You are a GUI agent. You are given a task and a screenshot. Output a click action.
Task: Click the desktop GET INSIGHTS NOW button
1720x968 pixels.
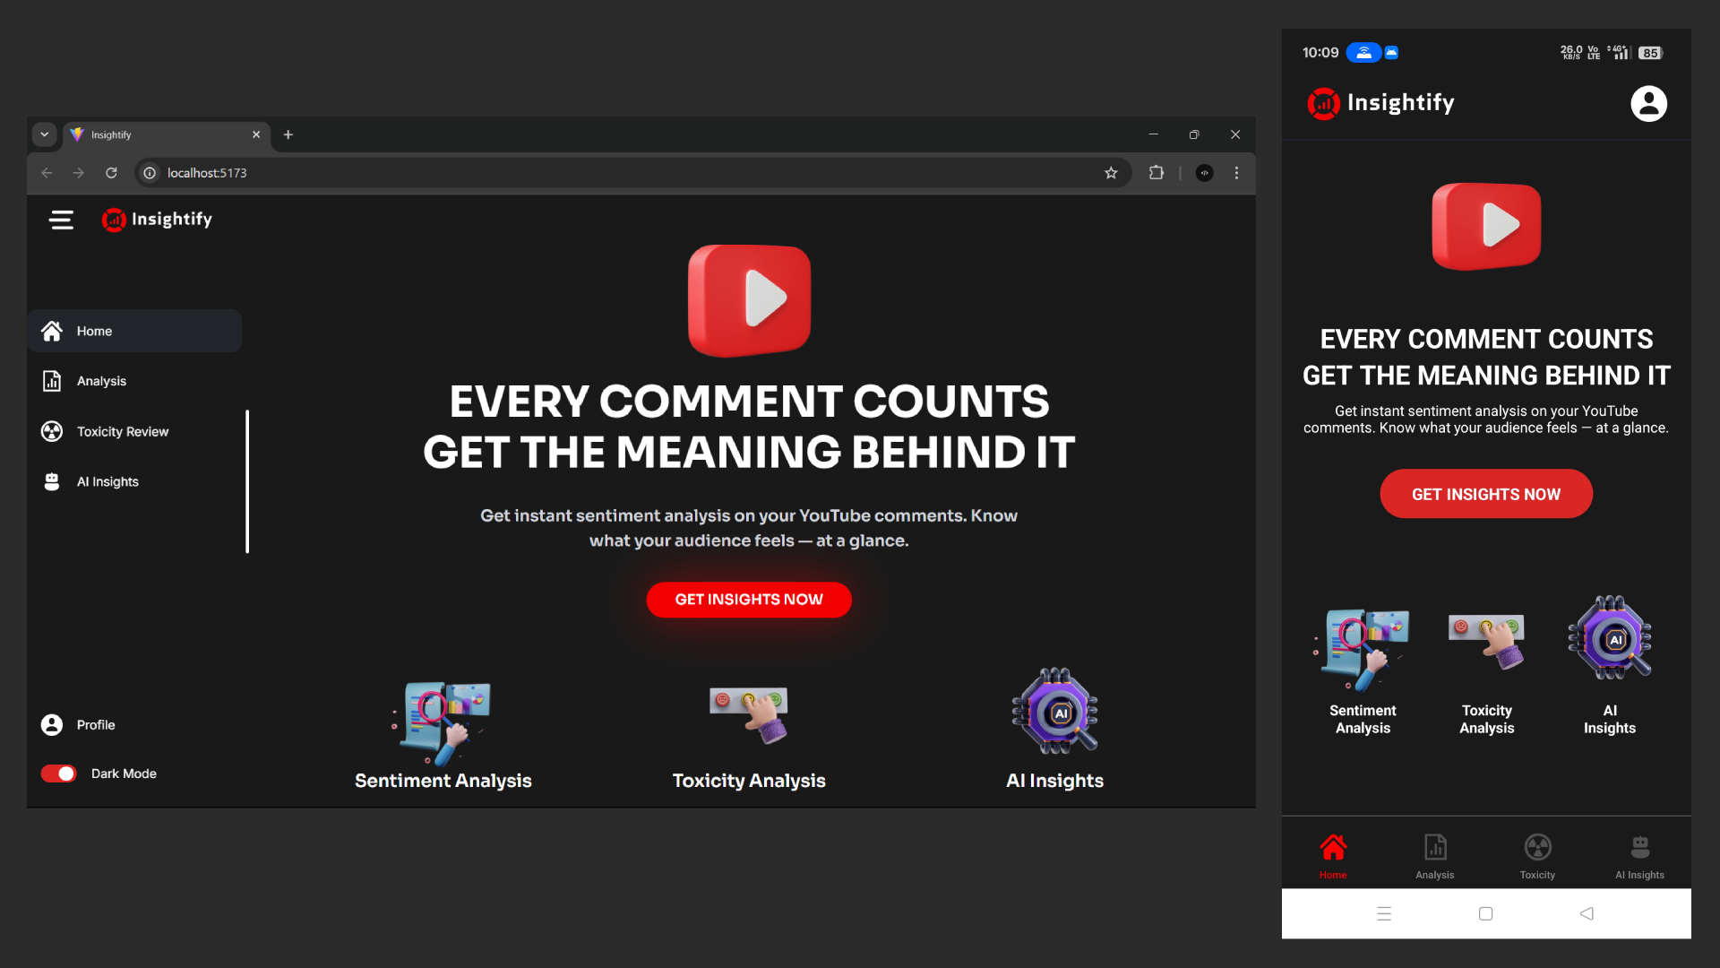[749, 600]
